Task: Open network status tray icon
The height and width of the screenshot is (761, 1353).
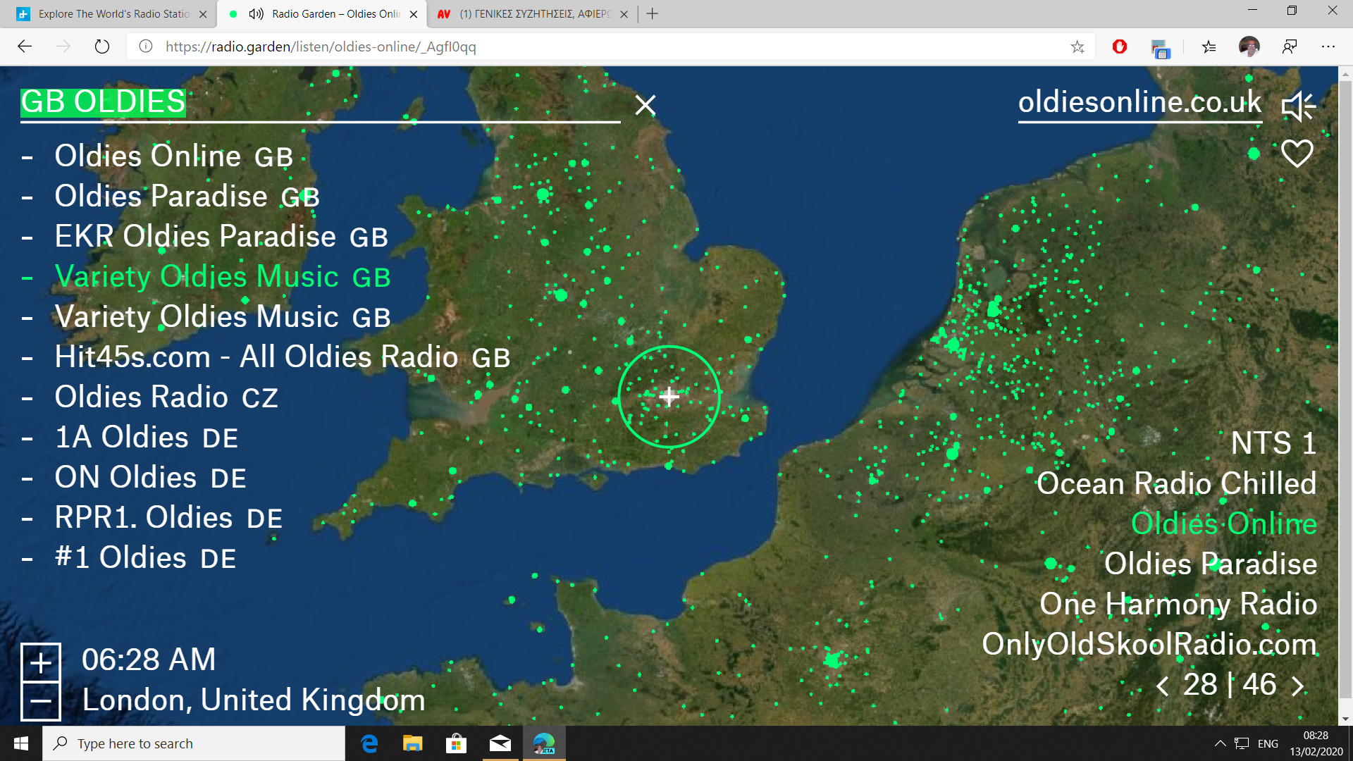Action: click(1242, 743)
